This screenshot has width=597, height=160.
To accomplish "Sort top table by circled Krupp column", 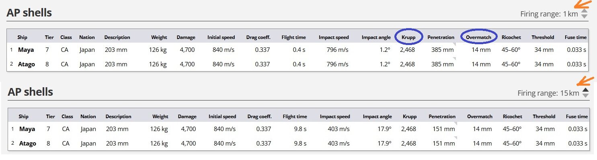I will (x=408, y=37).
